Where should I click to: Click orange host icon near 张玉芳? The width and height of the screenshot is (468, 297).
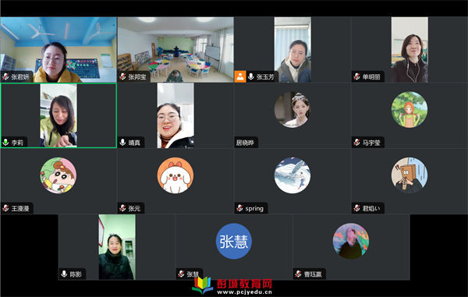click(x=240, y=76)
